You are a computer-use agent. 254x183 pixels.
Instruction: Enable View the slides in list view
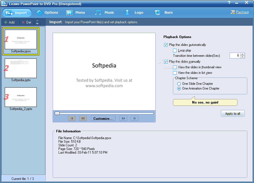pyautogui.click(x=175, y=73)
